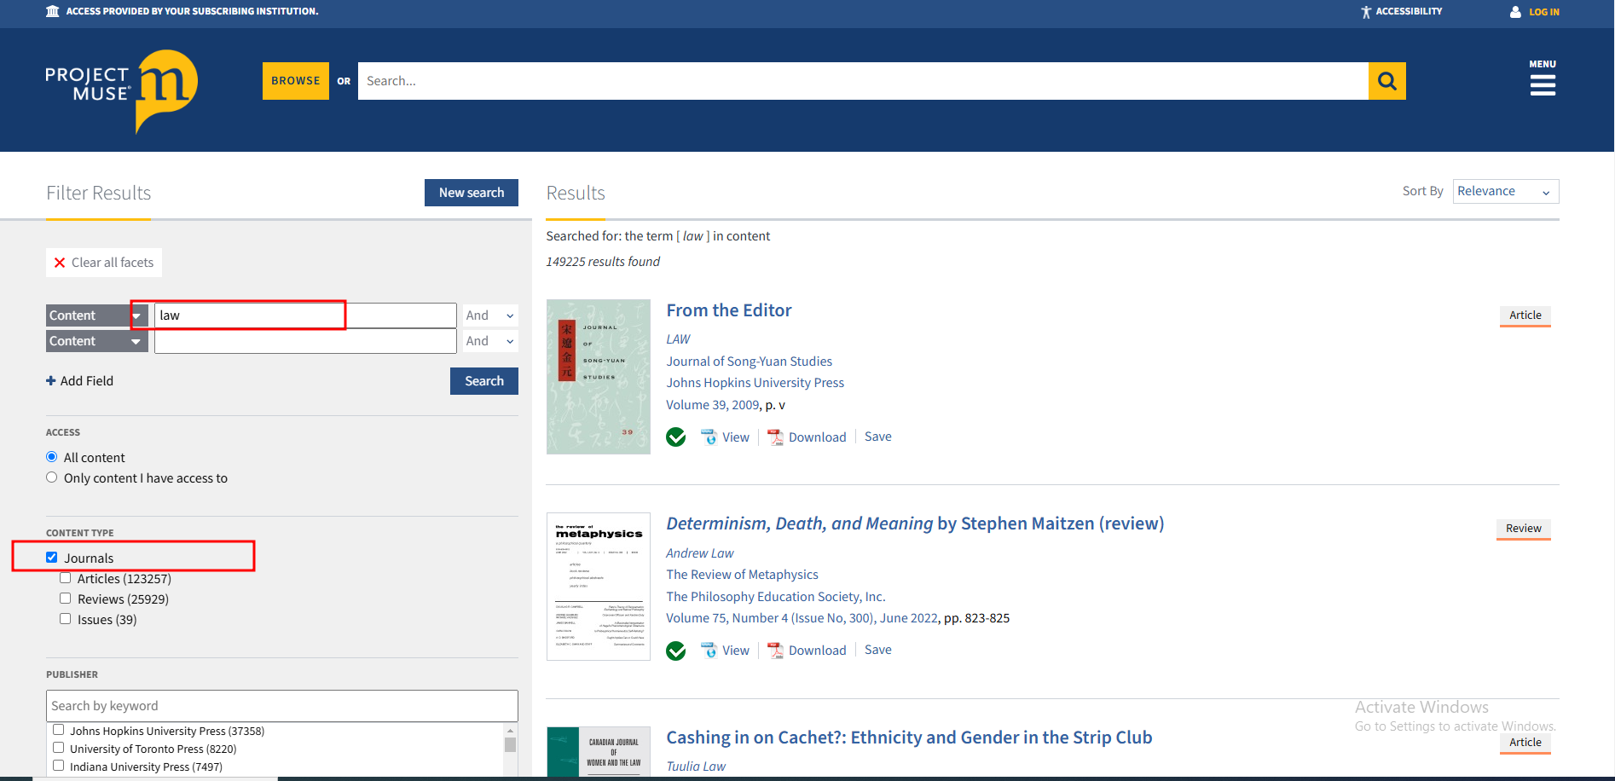This screenshot has width=1615, height=781.
Task: Click the Project MUSE logo
Action: [122, 90]
